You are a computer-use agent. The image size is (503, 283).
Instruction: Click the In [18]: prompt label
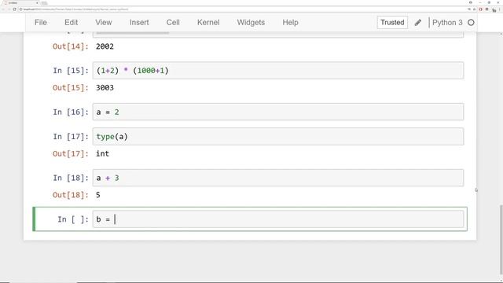71,178
